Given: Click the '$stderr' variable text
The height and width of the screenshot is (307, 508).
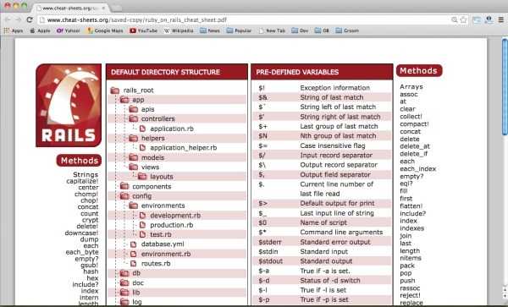Looking at the screenshot, I should [270, 242].
